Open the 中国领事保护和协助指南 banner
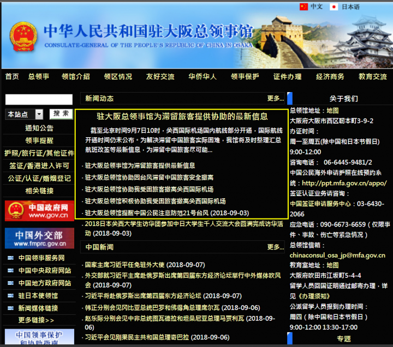393x347 pixels. click(x=39, y=337)
